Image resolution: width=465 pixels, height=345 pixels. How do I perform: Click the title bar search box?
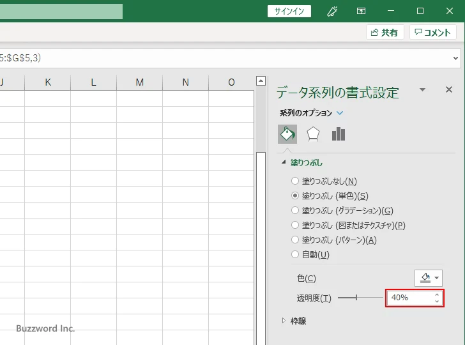pos(61,11)
